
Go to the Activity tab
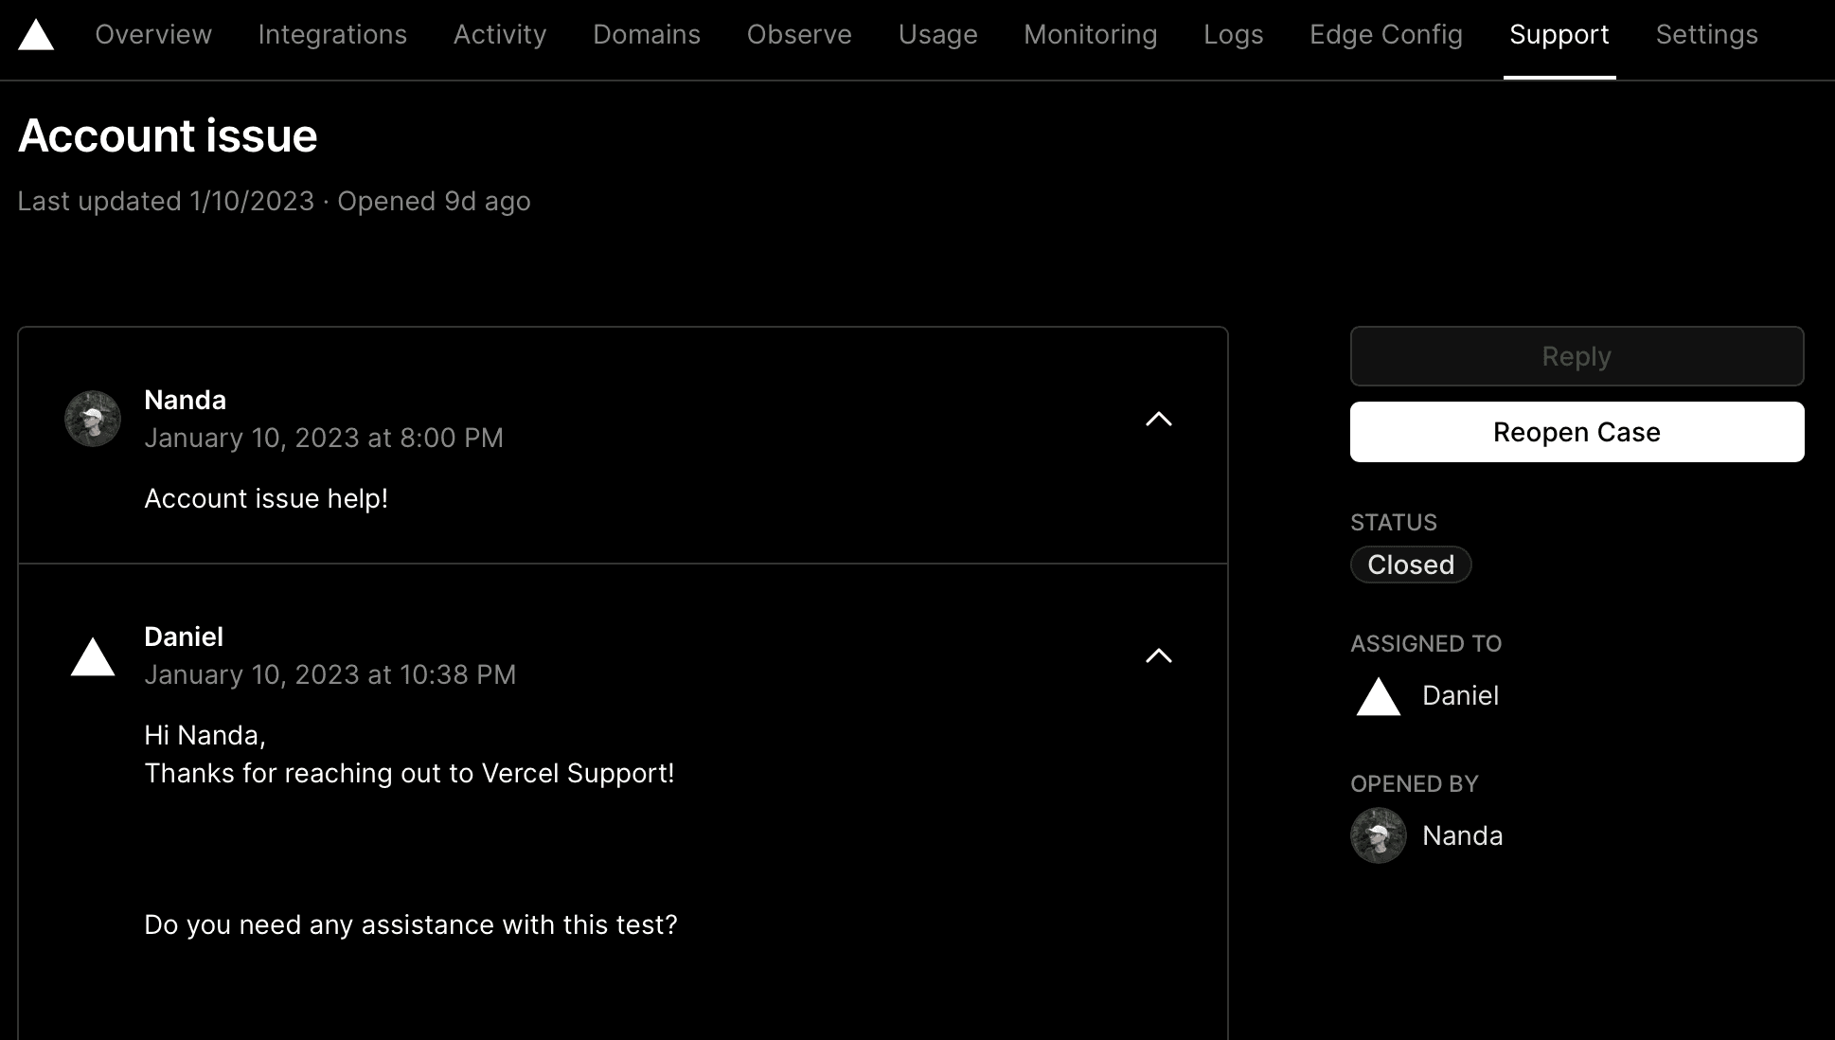(x=500, y=35)
